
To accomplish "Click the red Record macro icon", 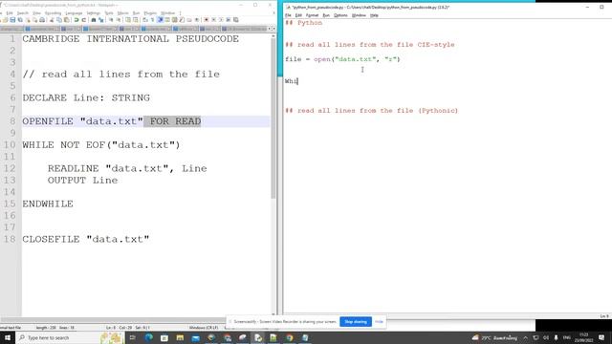I will tap(207, 20).
